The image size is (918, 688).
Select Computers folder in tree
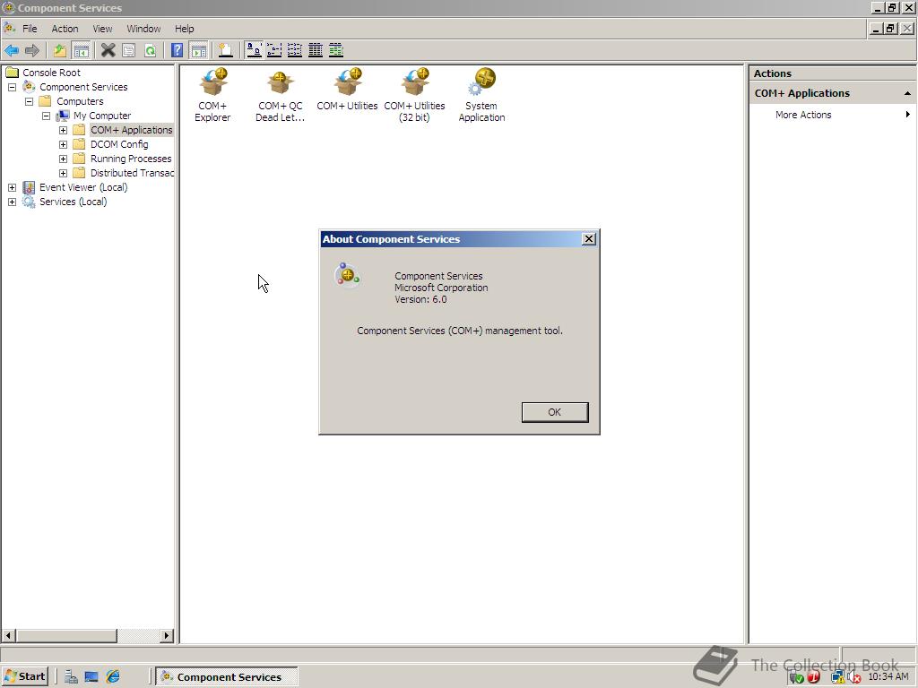tap(80, 101)
